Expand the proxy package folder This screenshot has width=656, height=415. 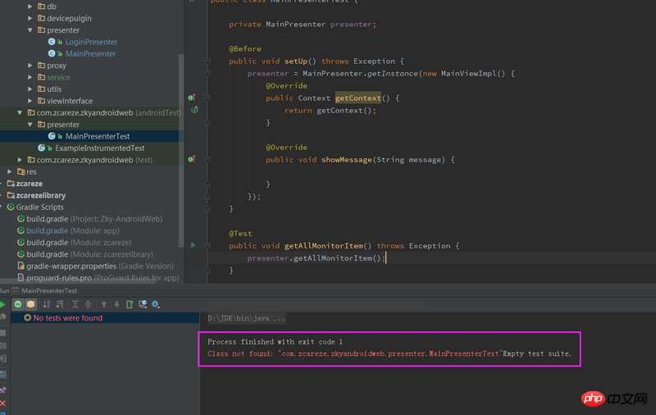31,66
